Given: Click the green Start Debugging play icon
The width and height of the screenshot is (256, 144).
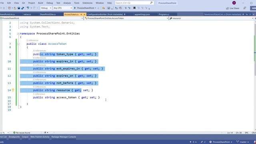Looking at the screenshot, I should tap(75, 8).
